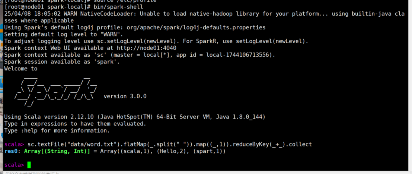Click the URL http://node01:4040

click(146, 48)
